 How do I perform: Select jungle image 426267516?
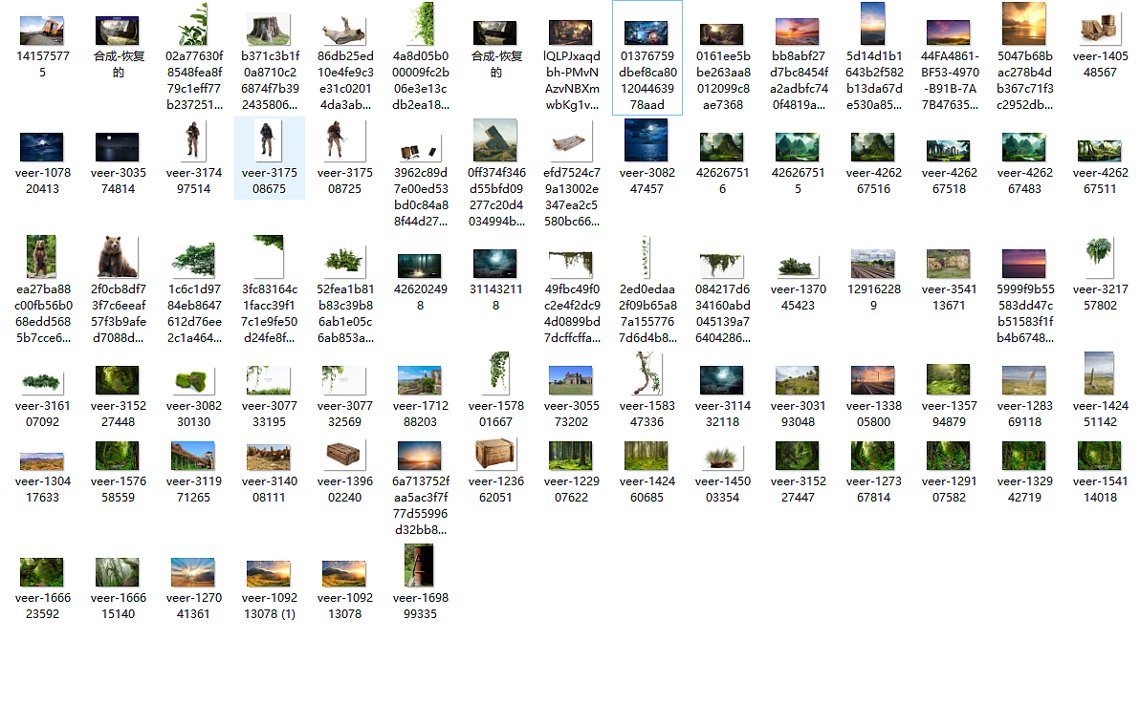click(x=722, y=147)
